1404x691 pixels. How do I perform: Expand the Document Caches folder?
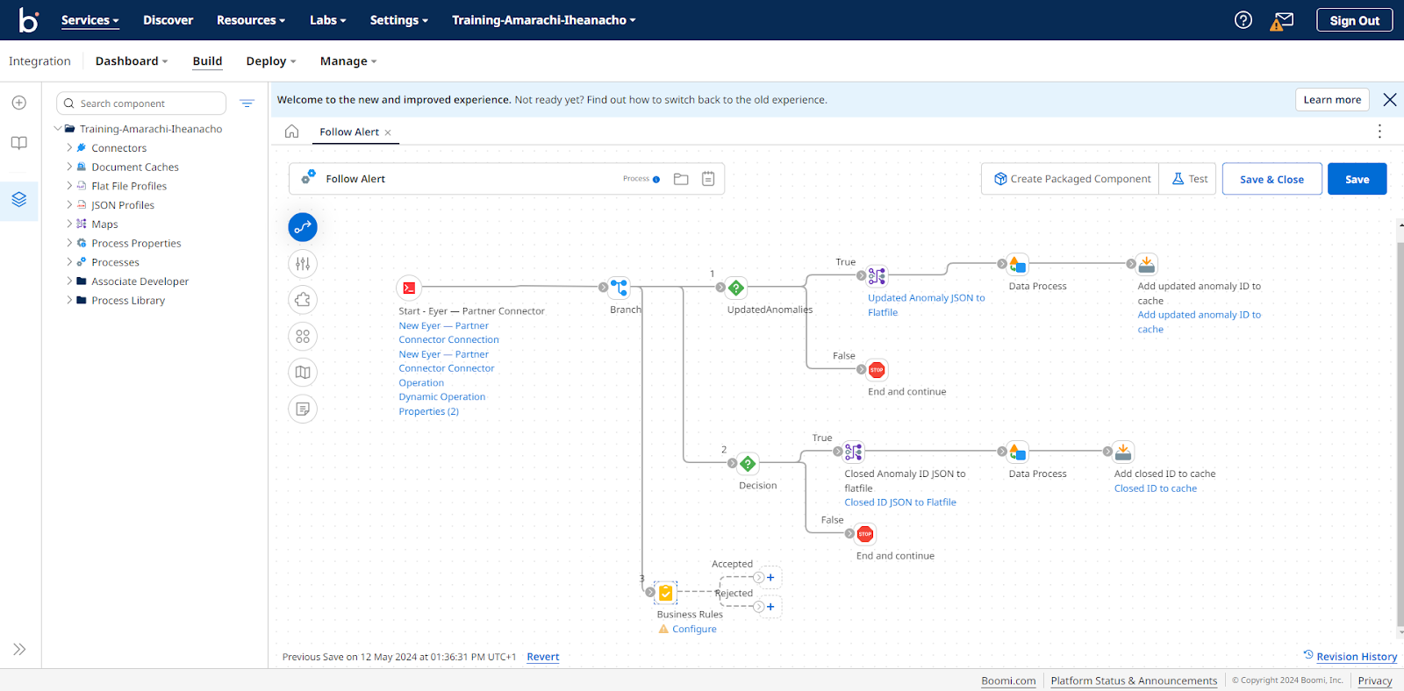(x=69, y=167)
